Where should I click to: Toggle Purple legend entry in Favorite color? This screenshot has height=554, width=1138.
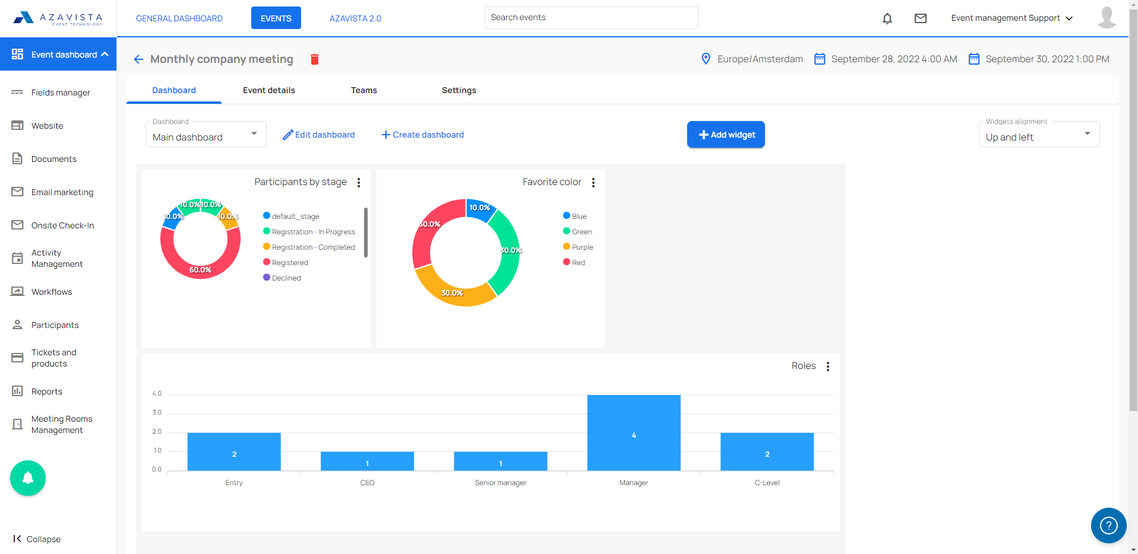click(x=578, y=247)
